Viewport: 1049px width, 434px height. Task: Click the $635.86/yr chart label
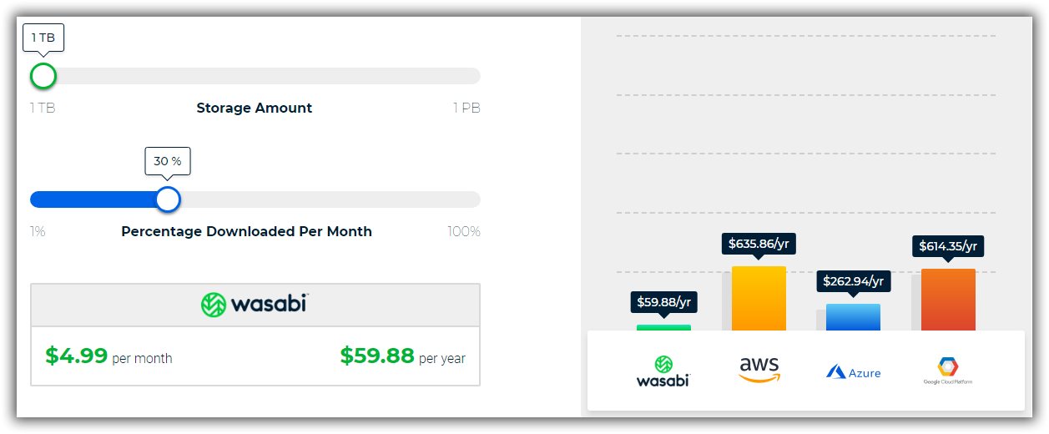(x=759, y=245)
